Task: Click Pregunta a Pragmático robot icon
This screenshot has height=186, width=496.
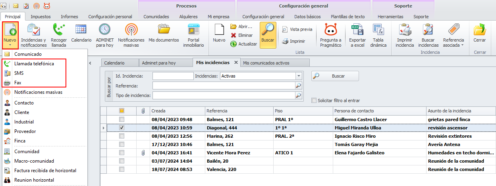Action: pos(330,30)
